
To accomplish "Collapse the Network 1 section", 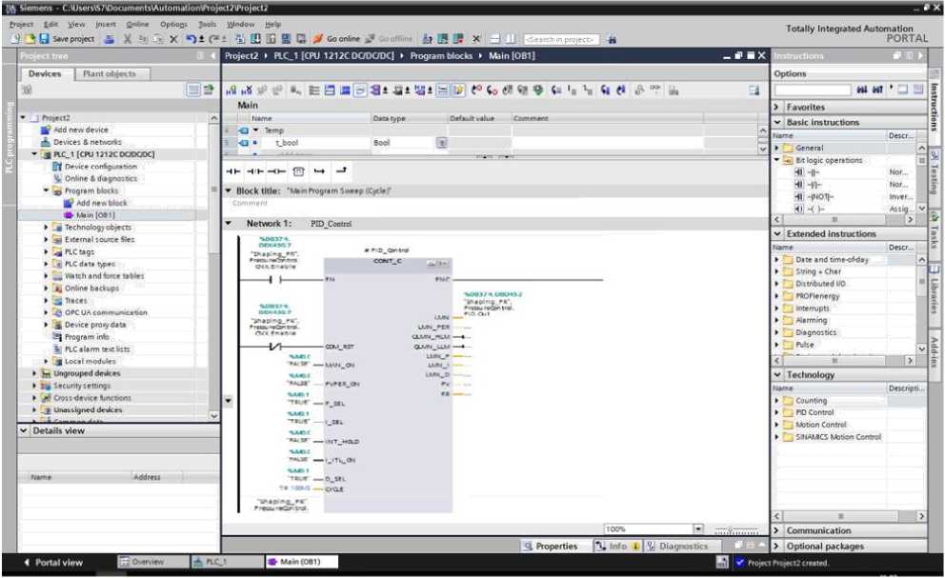I will (228, 224).
